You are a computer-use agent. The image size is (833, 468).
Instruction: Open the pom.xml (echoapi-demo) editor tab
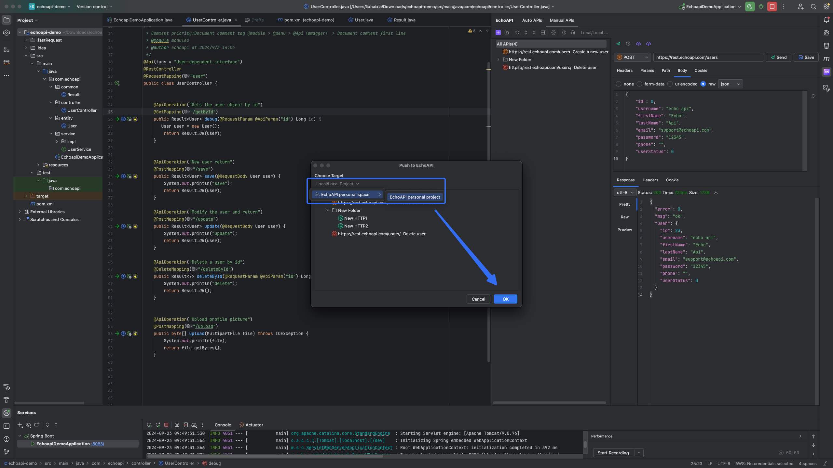tap(306, 20)
